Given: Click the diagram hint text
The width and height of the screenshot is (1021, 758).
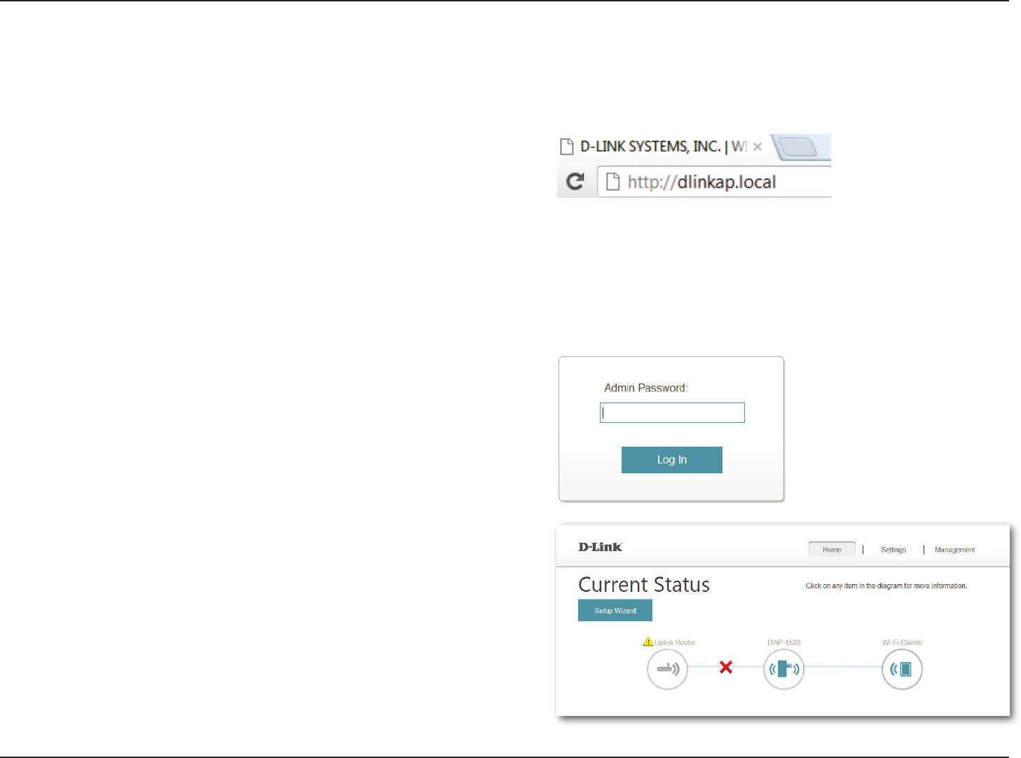Looking at the screenshot, I should pos(886,586).
